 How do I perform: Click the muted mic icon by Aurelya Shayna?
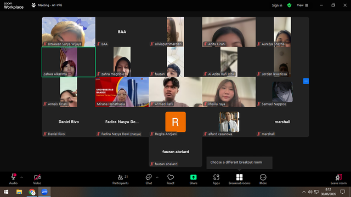(259, 44)
